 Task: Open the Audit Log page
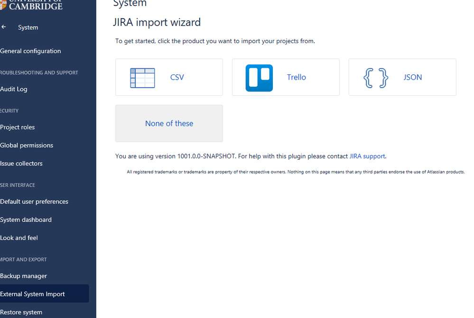14,89
